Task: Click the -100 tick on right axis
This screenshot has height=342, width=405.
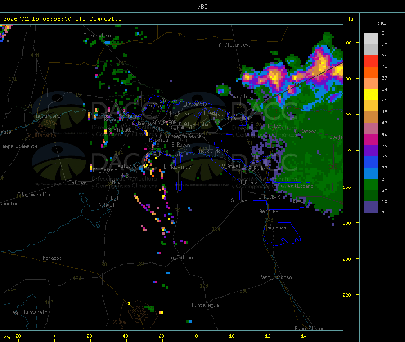Action: pos(345,79)
